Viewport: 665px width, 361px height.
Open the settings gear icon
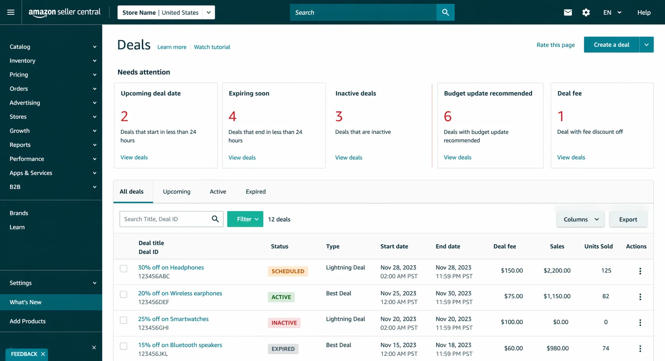point(586,13)
